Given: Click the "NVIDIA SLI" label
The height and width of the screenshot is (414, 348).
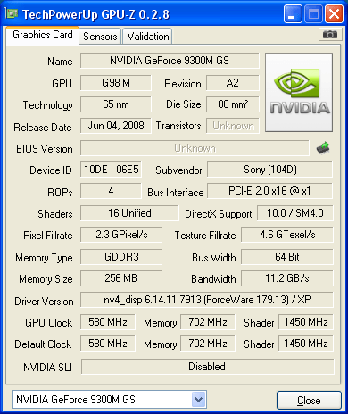Looking at the screenshot, I should tap(48, 368).
